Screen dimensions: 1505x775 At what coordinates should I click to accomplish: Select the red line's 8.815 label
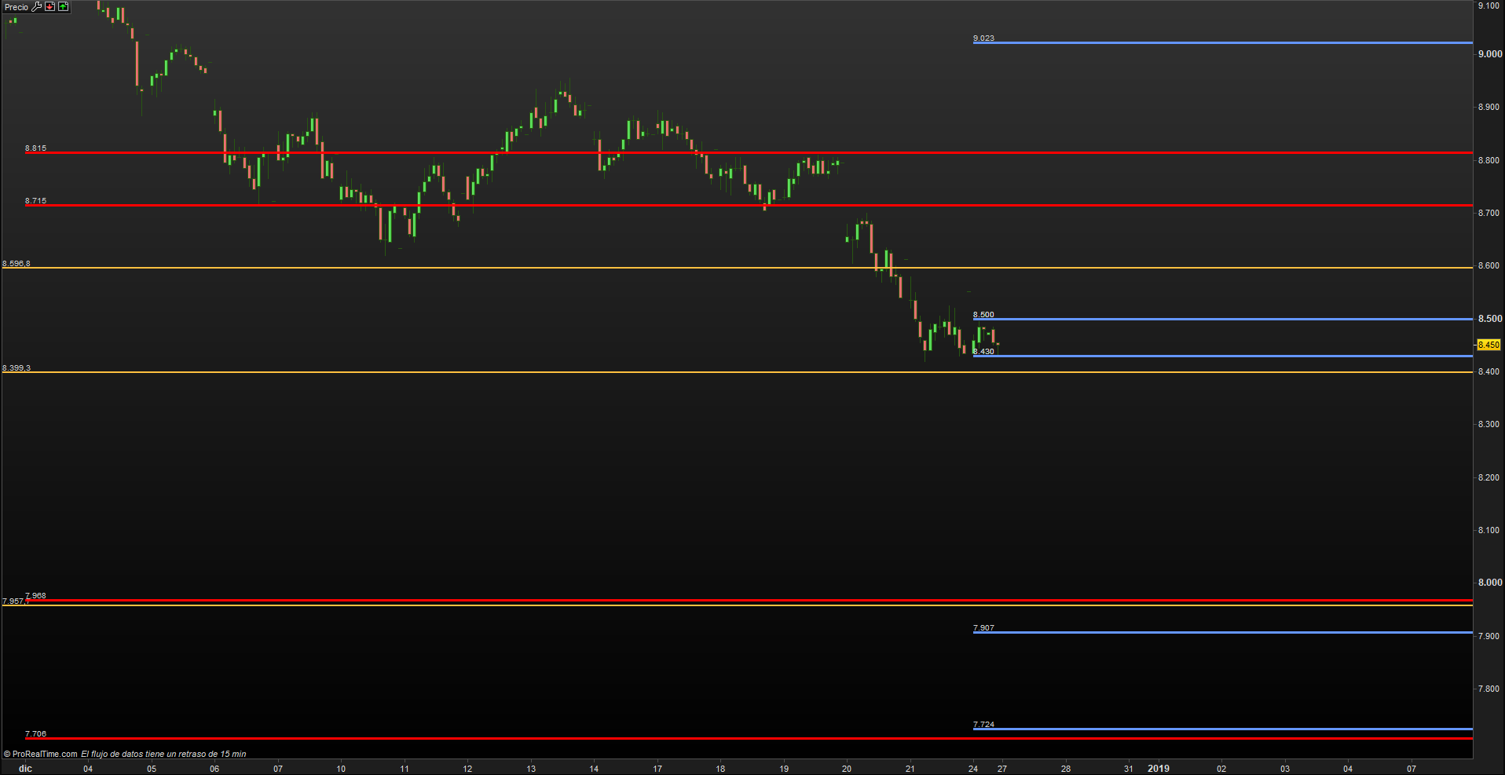pyautogui.click(x=35, y=148)
